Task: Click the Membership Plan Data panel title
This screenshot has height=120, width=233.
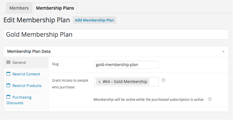Action: [29, 51]
